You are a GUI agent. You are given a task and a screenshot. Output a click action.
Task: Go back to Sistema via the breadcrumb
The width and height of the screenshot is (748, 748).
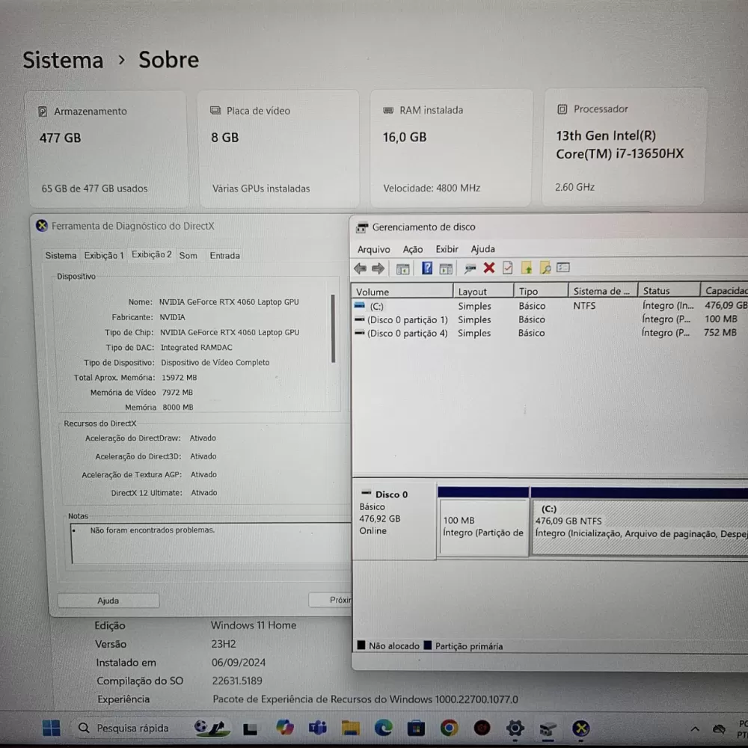(x=63, y=61)
